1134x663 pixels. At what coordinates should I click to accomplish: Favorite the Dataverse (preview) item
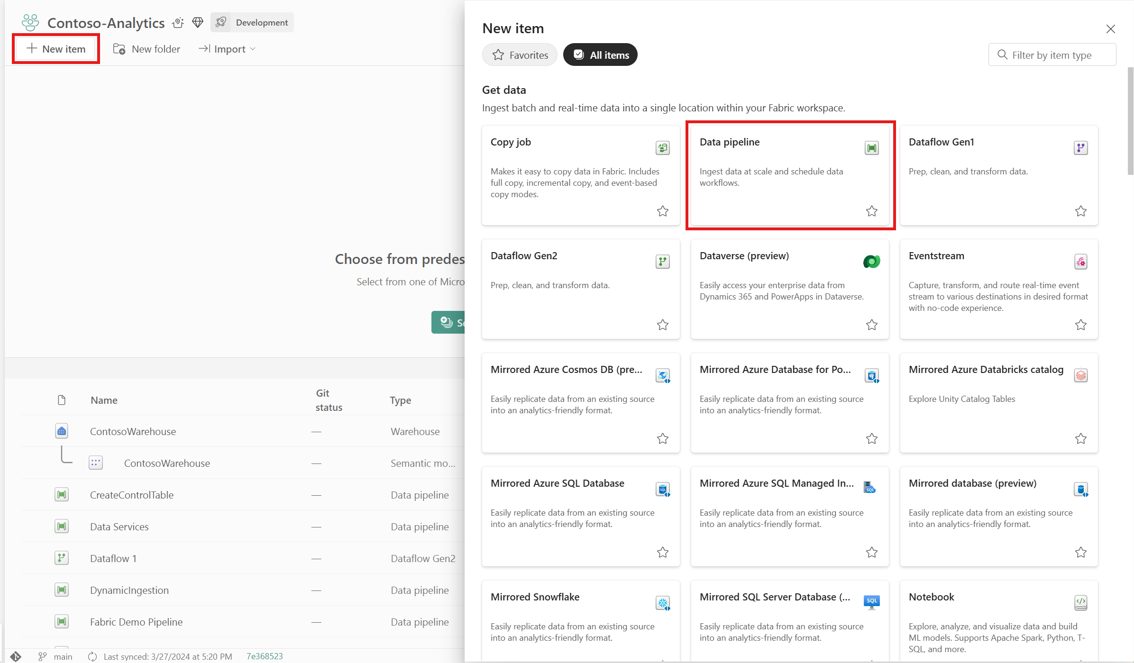[872, 325]
